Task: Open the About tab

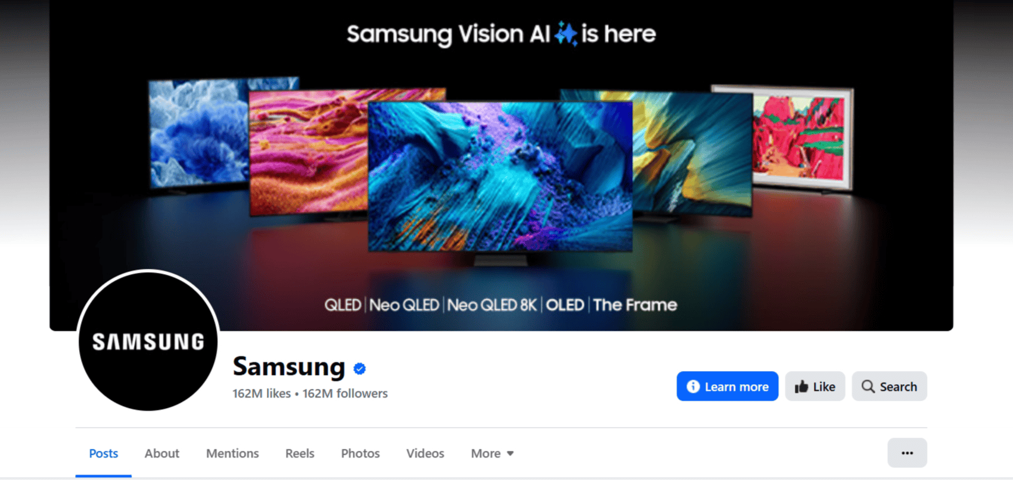Action: (161, 453)
